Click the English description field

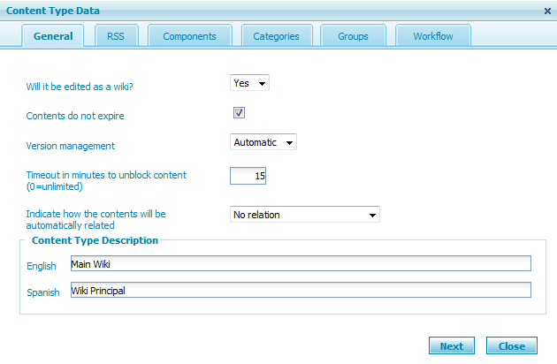coord(300,263)
